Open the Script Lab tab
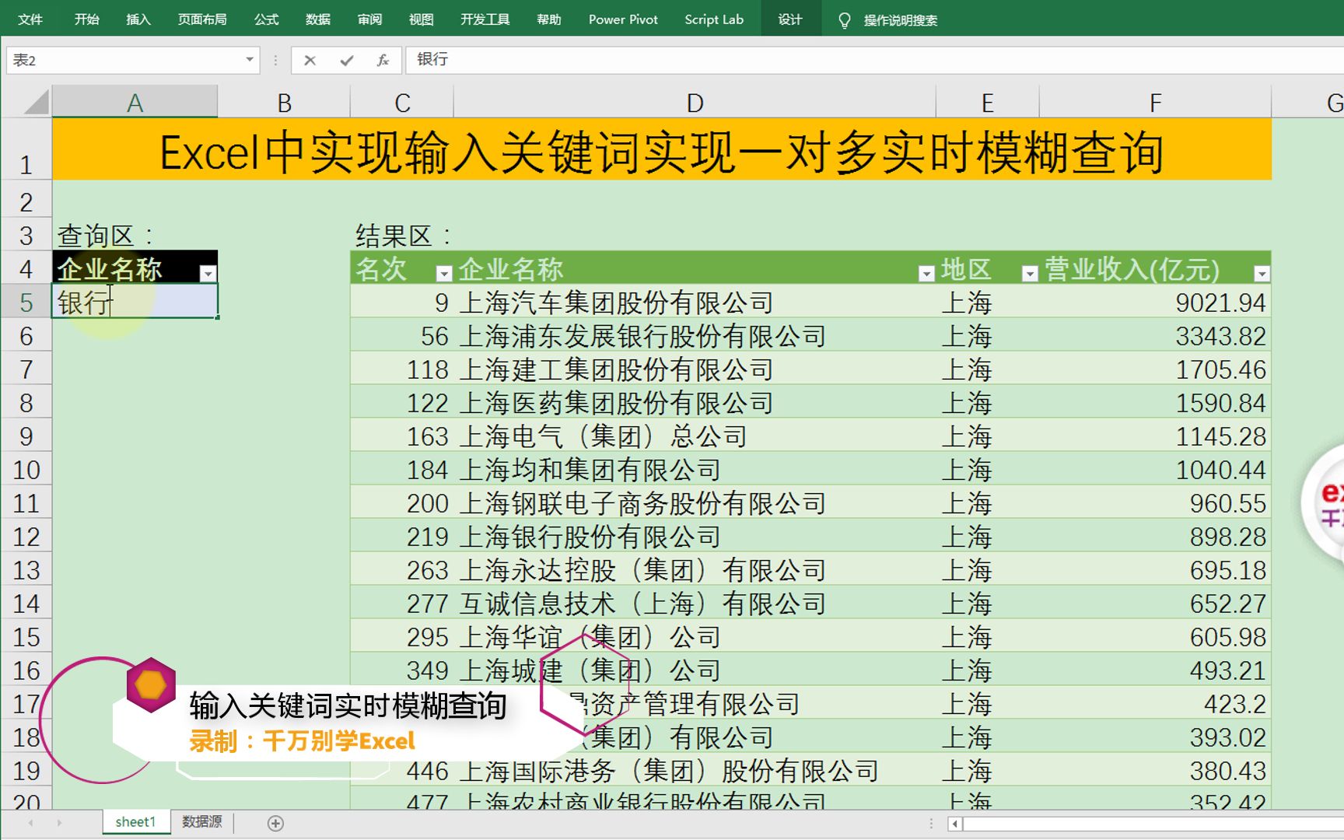The height and width of the screenshot is (840, 1344). 714,19
